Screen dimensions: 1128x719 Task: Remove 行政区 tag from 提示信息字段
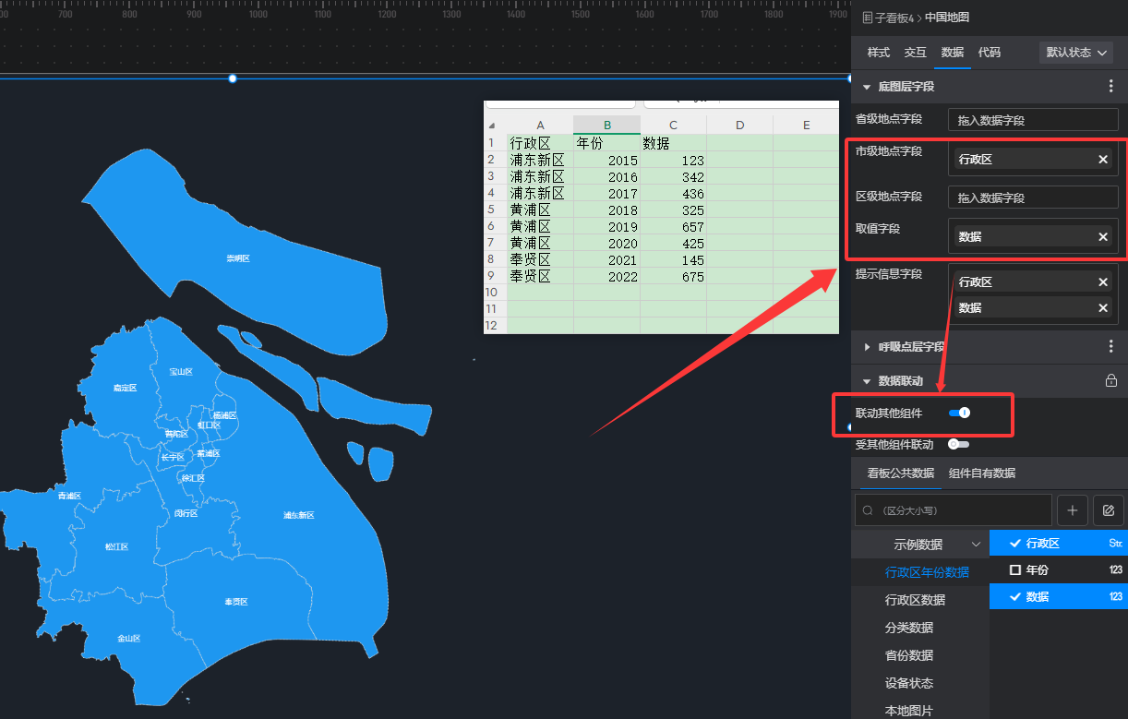point(1102,282)
